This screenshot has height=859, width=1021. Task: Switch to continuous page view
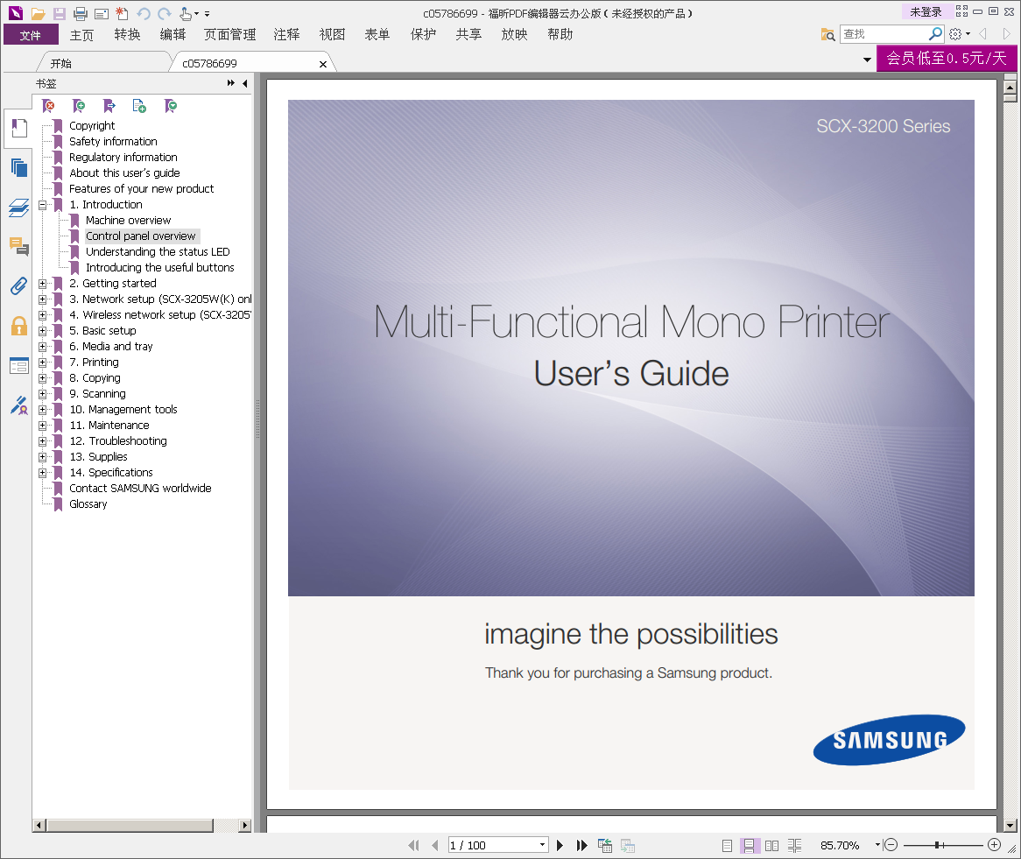click(750, 845)
